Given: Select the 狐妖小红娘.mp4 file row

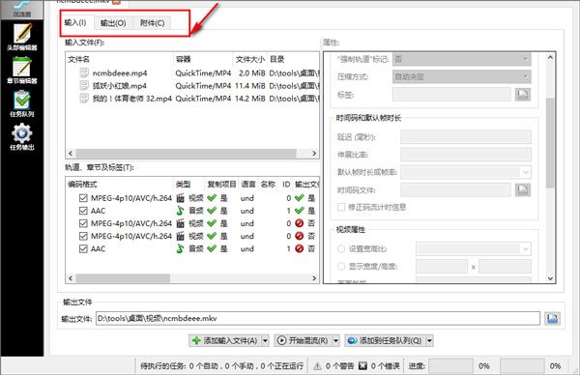Looking at the screenshot, I should coord(192,86).
